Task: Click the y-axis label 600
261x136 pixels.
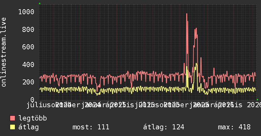Action: pos(28,47)
